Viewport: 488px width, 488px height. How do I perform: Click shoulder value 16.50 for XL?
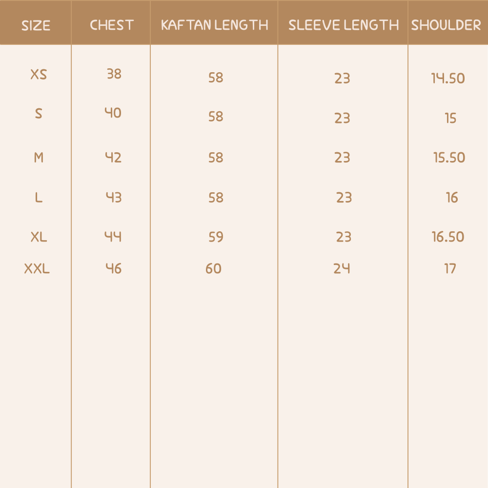(448, 237)
